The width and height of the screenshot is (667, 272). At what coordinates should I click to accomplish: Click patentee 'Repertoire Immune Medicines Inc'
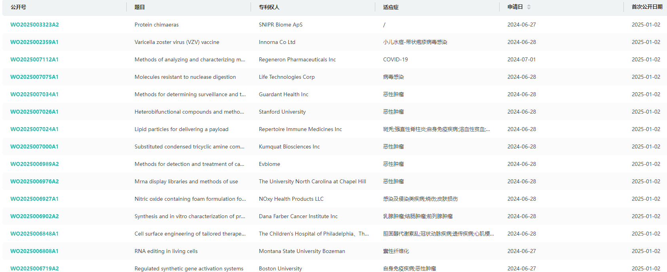tap(300, 129)
